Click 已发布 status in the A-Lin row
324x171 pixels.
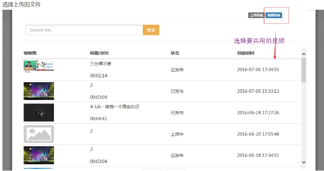click(x=177, y=113)
